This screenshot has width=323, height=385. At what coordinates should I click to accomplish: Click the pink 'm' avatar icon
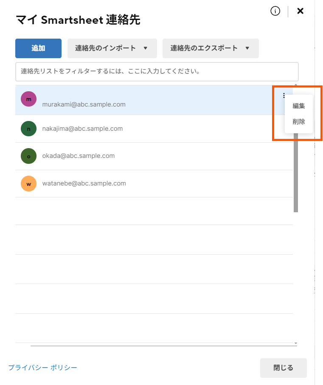(28, 99)
